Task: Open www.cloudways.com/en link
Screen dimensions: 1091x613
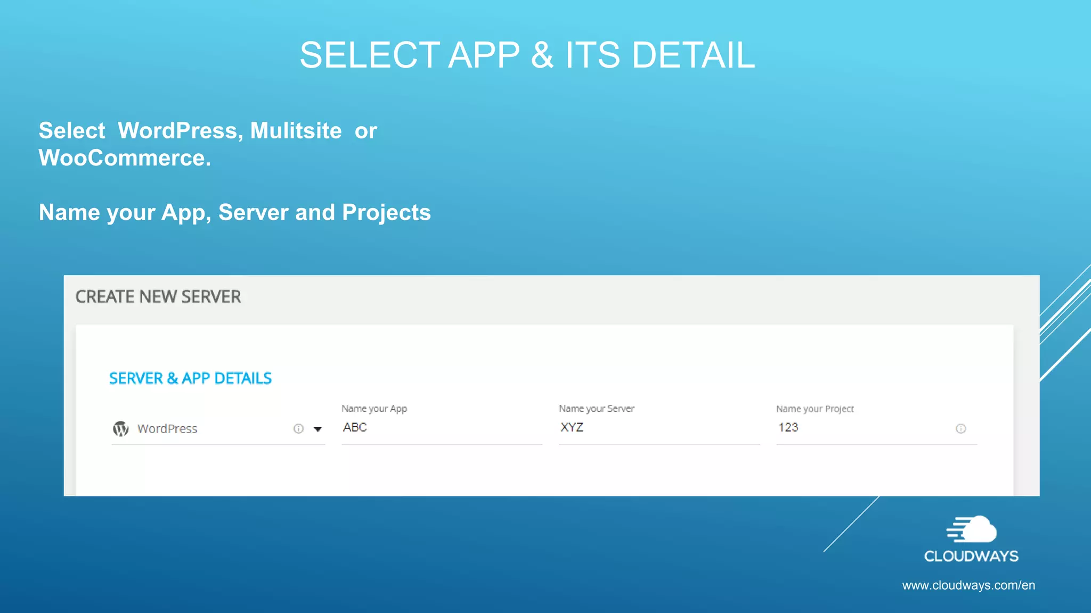Action: [968, 585]
